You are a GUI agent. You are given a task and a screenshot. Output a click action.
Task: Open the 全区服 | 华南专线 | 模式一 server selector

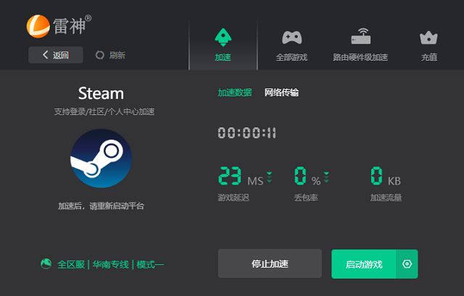[x=110, y=264]
